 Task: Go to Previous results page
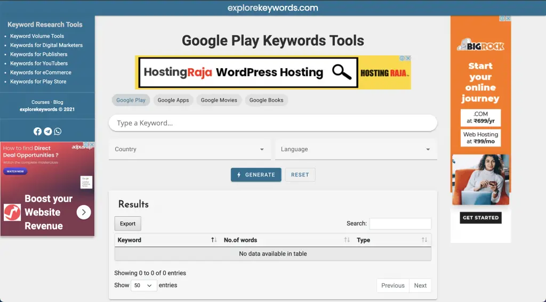393,285
